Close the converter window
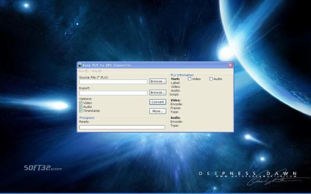This screenshot has width=311, height=194. [230, 65]
